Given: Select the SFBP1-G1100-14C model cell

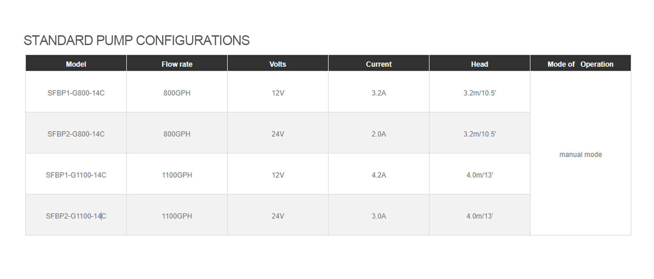Looking at the screenshot, I should click(x=76, y=175).
